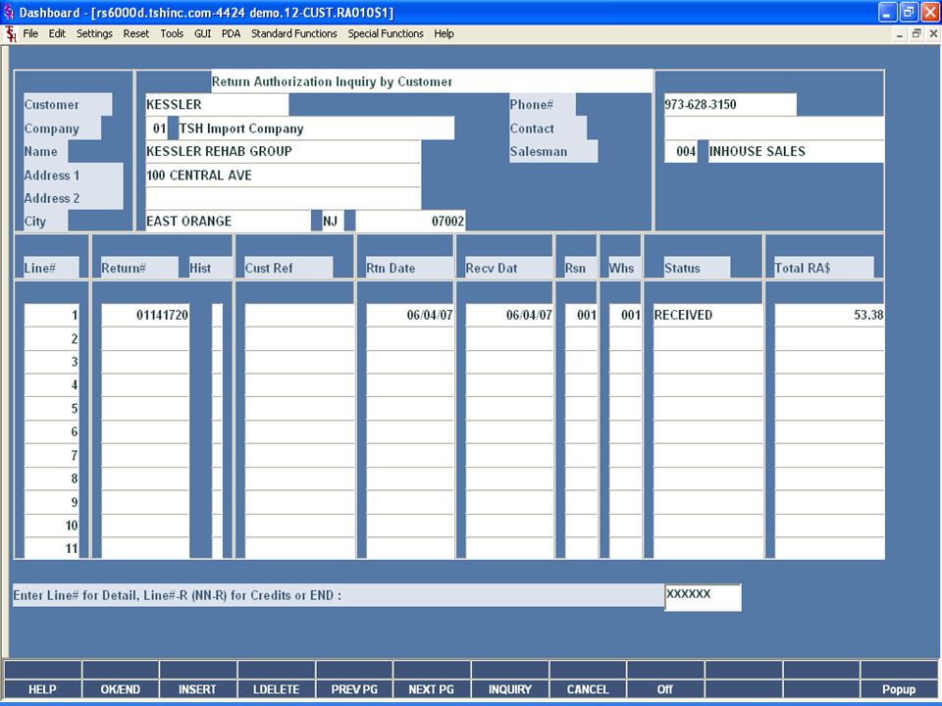
Task: Select return number 01141720
Action: (x=145, y=315)
